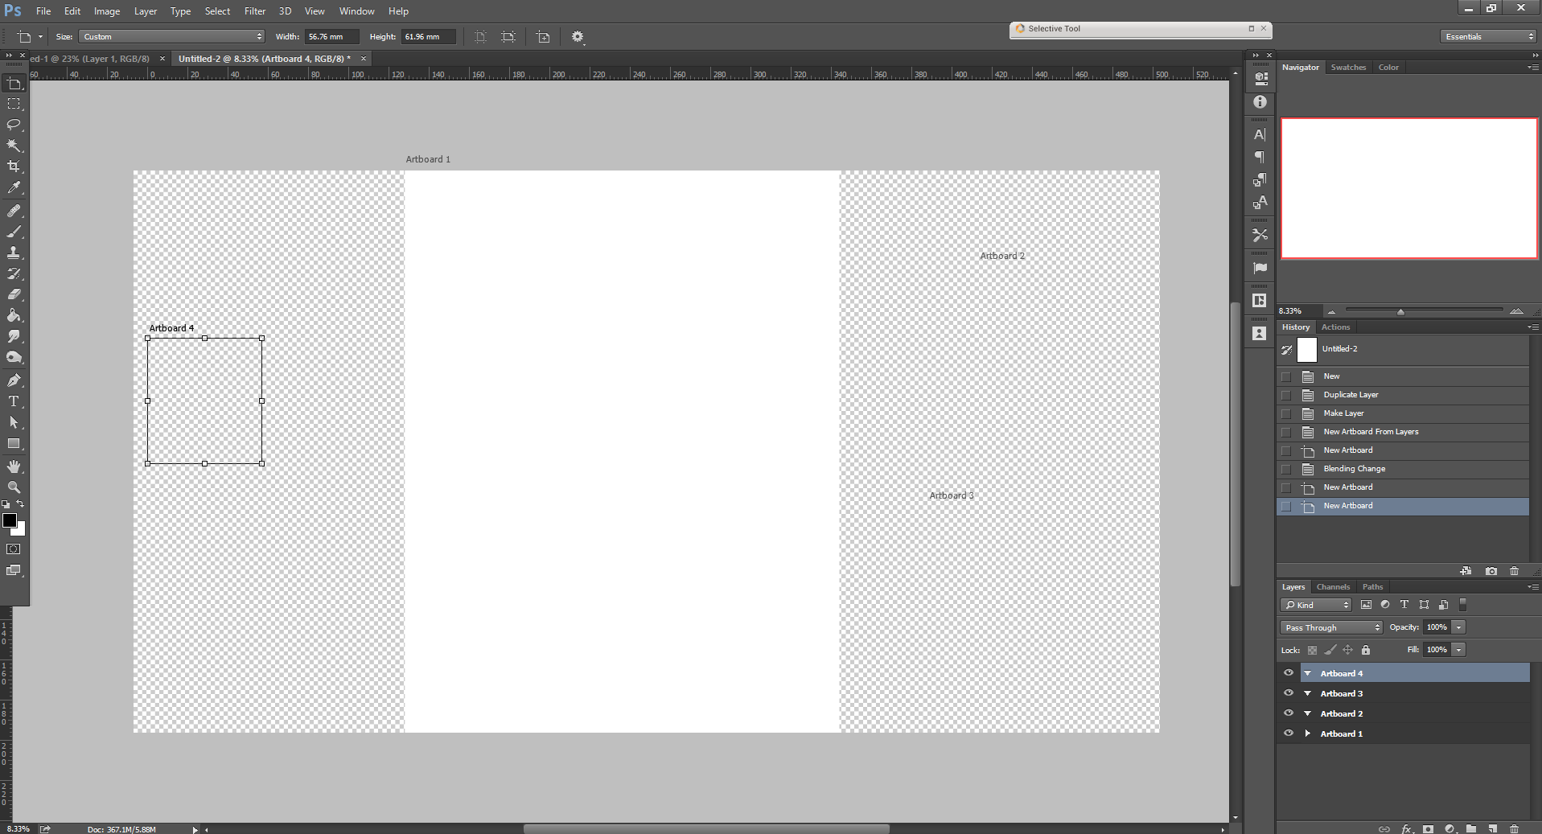The height and width of the screenshot is (834, 1542).
Task: Open the Paragraph panel icon
Action: coord(1260,157)
